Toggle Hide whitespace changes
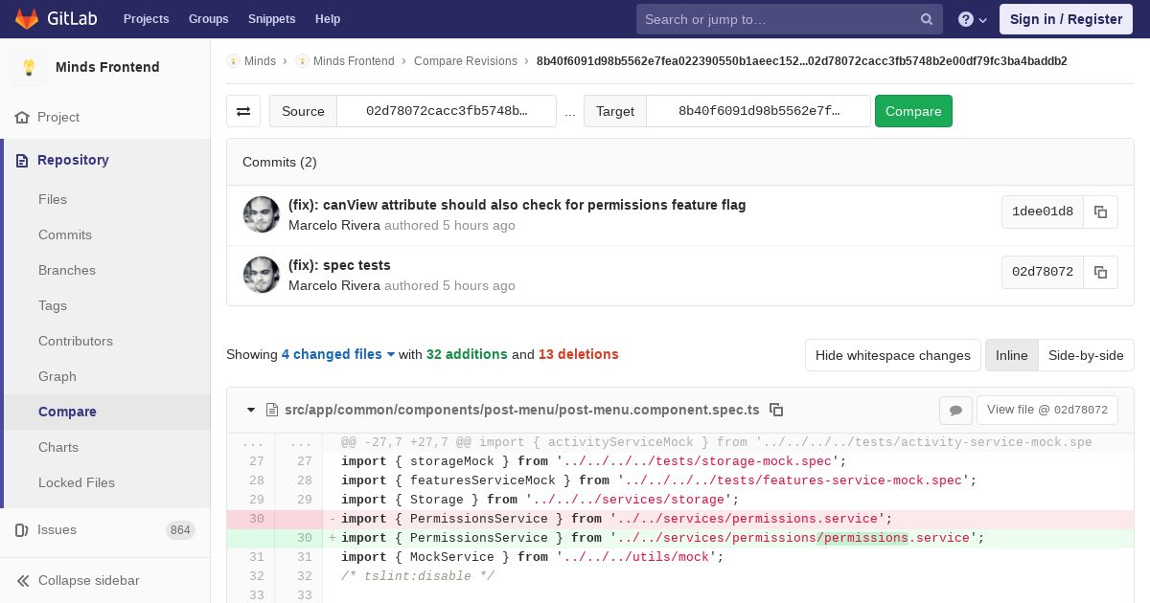 (892, 355)
